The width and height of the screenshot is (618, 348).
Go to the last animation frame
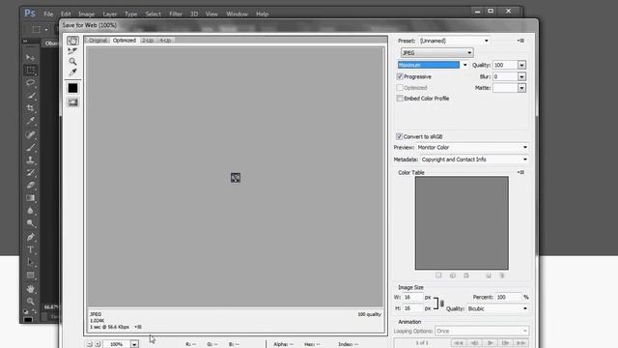coord(521,343)
